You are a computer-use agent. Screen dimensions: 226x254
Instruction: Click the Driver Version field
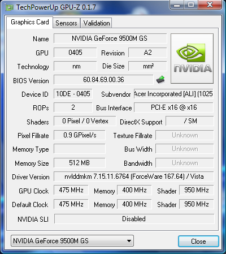tap(134, 176)
